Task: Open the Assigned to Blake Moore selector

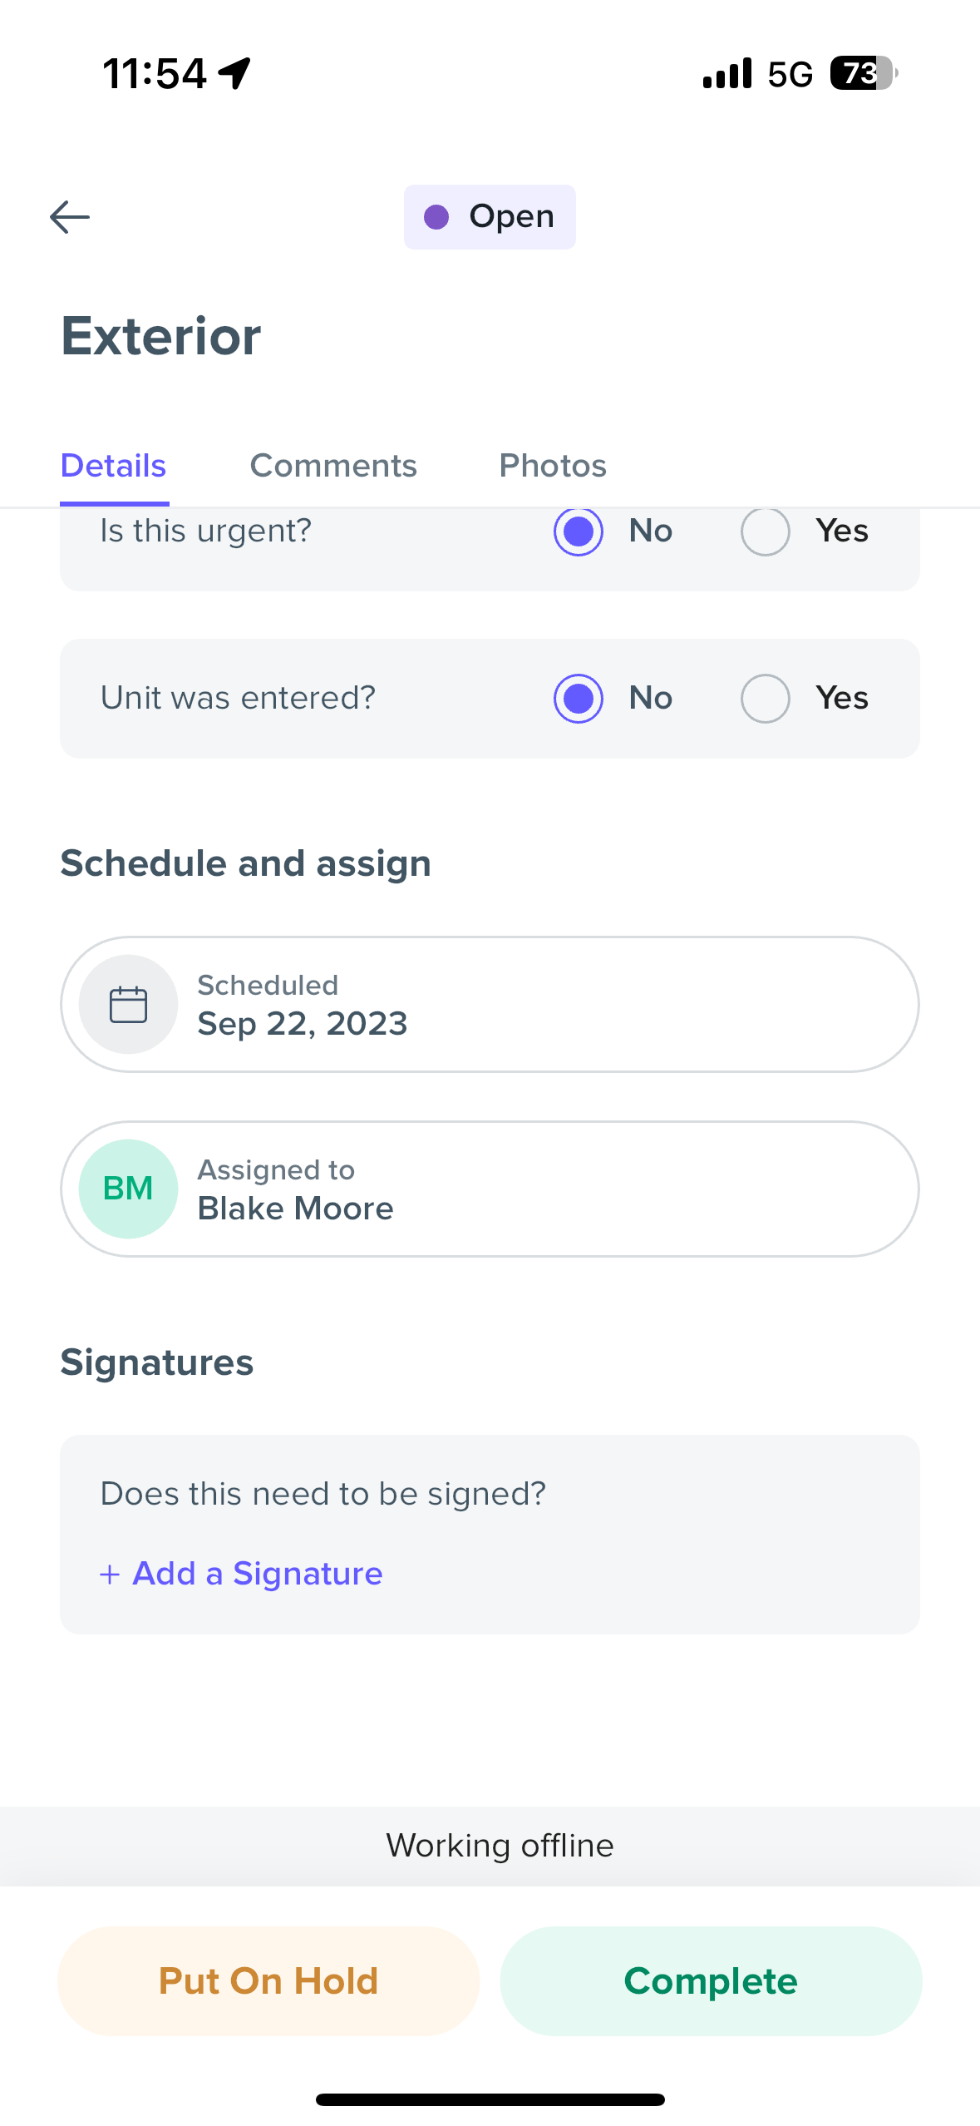Action: click(x=490, y=1189)
